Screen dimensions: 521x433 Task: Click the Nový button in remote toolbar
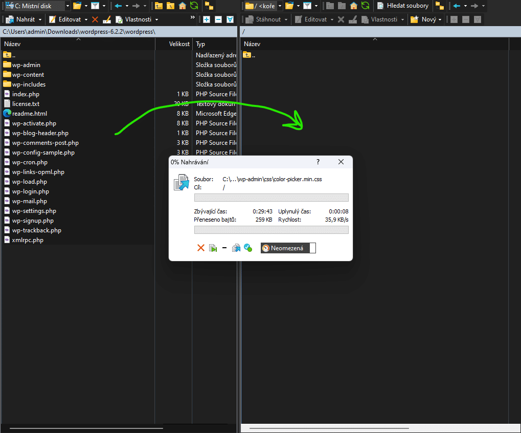point(423,19)
